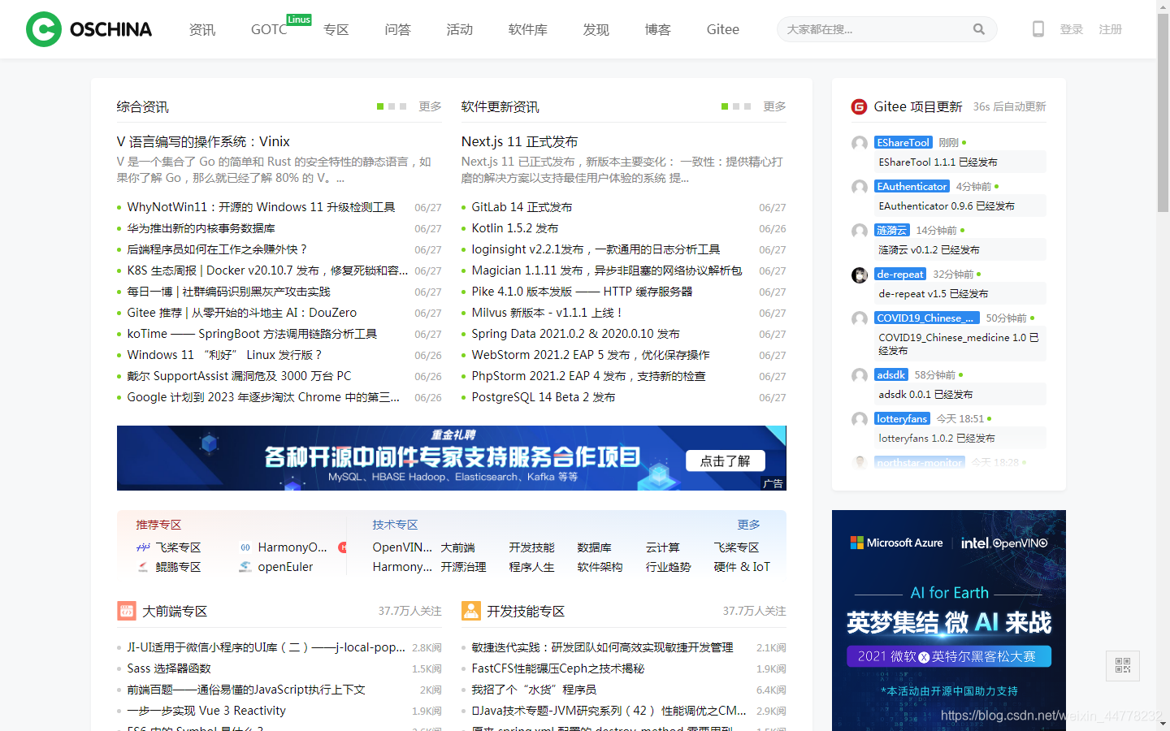
Task: Open the 发现 nav item
Action: point(596,29)
